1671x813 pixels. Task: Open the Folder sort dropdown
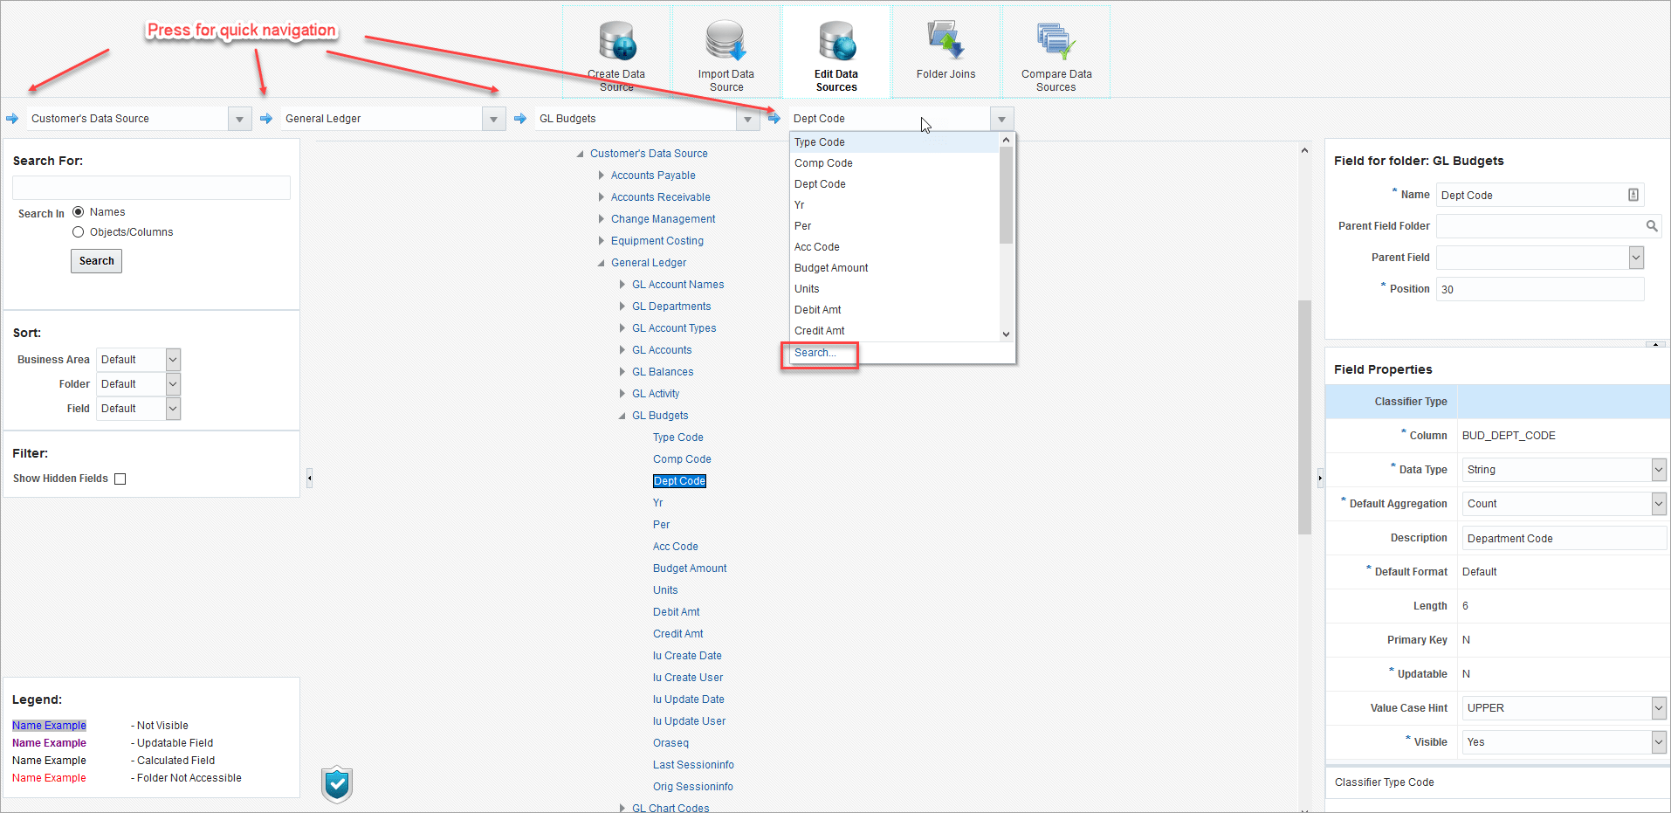click(173, 384)
